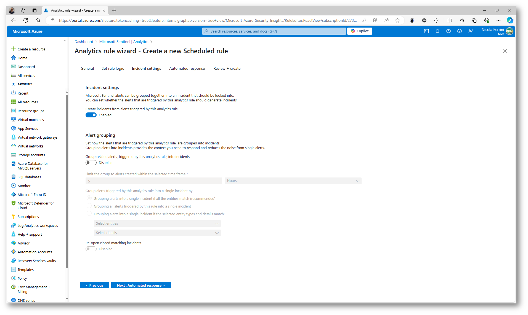Disable create incidents toggle
Viewport: 528px width, 315px height.
[x=91, y=115]
